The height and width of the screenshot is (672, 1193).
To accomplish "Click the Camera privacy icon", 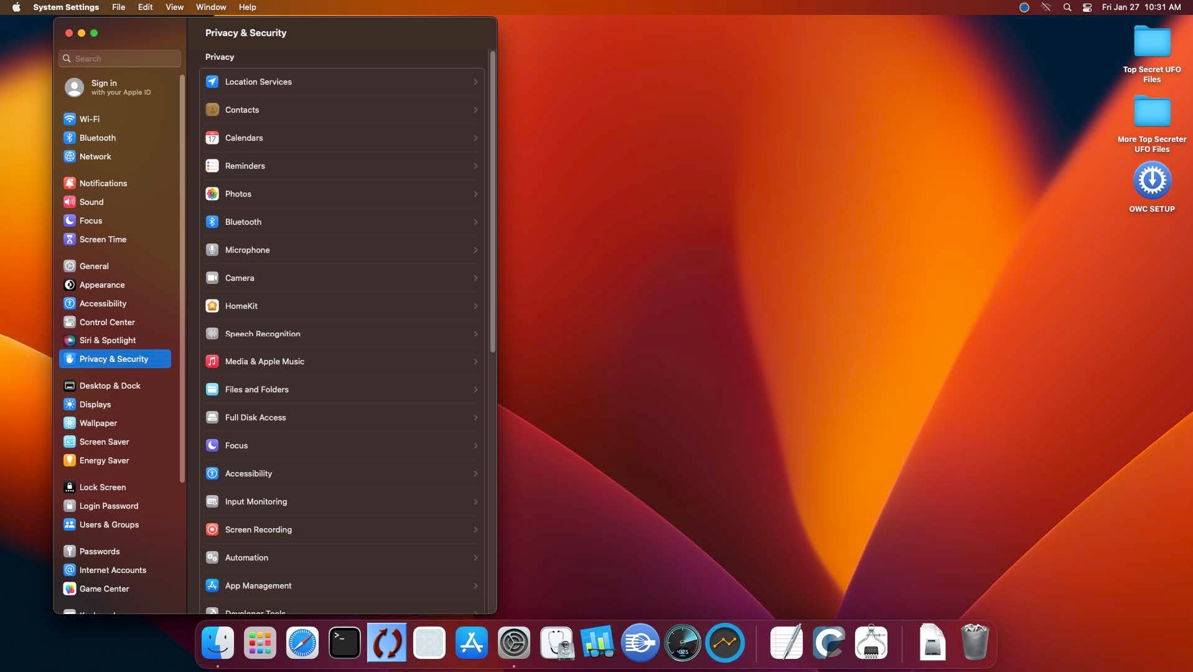I will click(x=212, y=278).
